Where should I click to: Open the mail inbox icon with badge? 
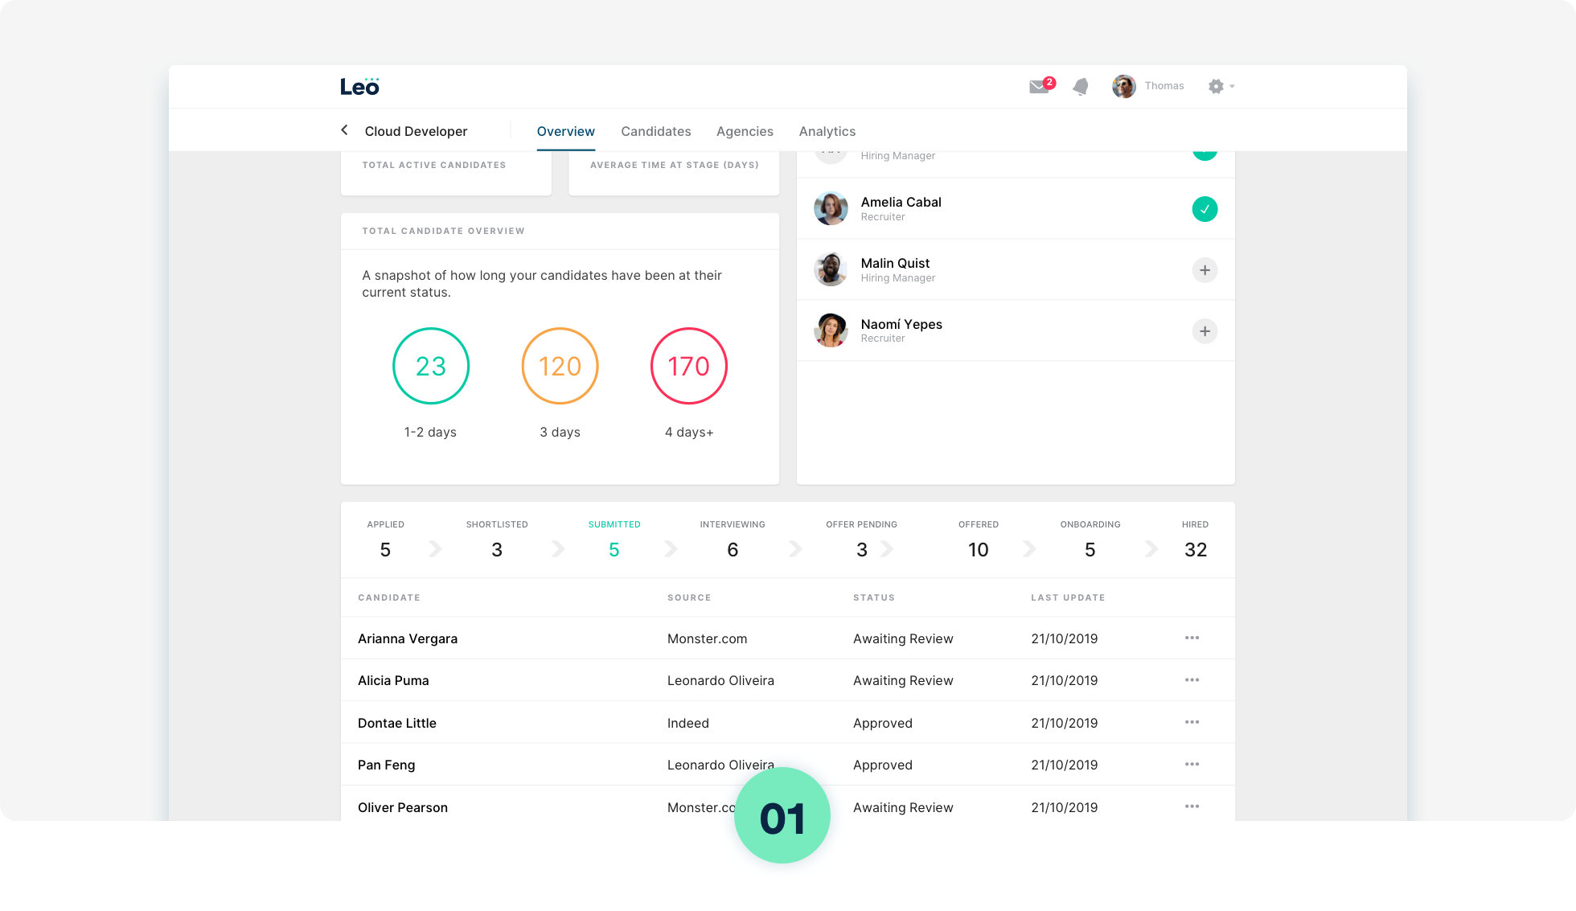(x=1040, y=86)
